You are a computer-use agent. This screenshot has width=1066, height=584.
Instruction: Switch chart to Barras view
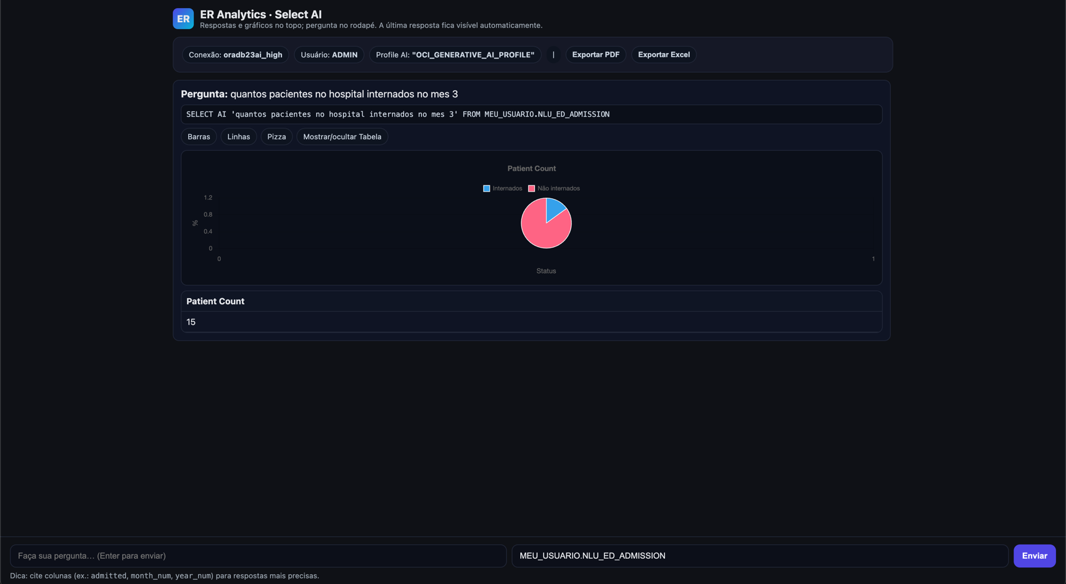pyautogui.click(x=199, y=137)
